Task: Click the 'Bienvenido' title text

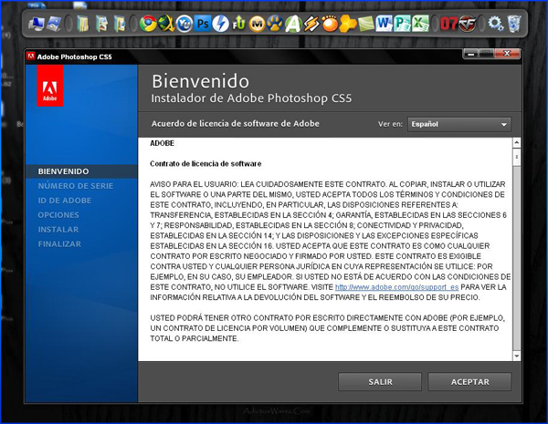Action: (x=200, y=81)
